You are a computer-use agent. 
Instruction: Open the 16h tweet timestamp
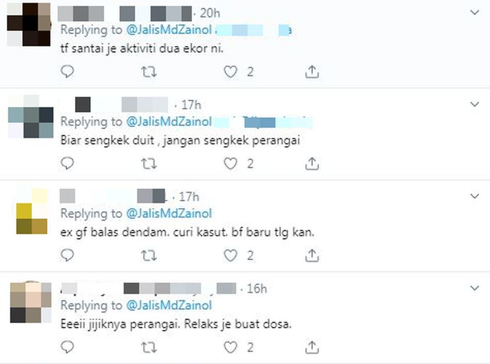tap(257, 288)
